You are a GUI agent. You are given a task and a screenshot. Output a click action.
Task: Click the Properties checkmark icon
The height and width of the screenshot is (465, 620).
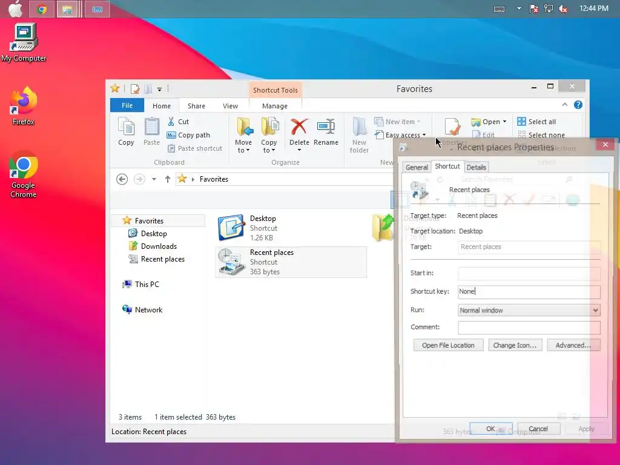(452, 127)
